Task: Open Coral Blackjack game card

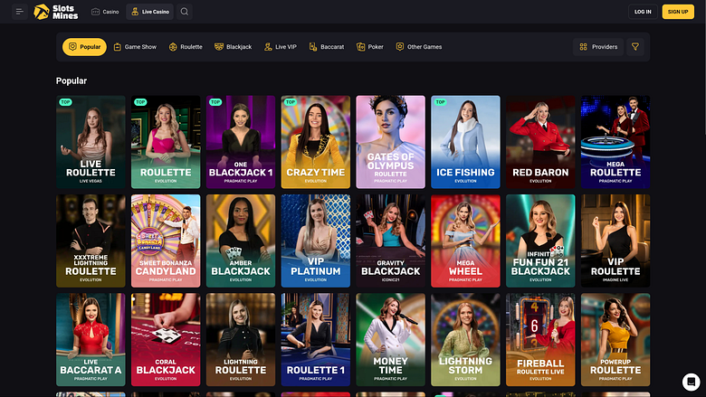Action: (x=166, y=339)
